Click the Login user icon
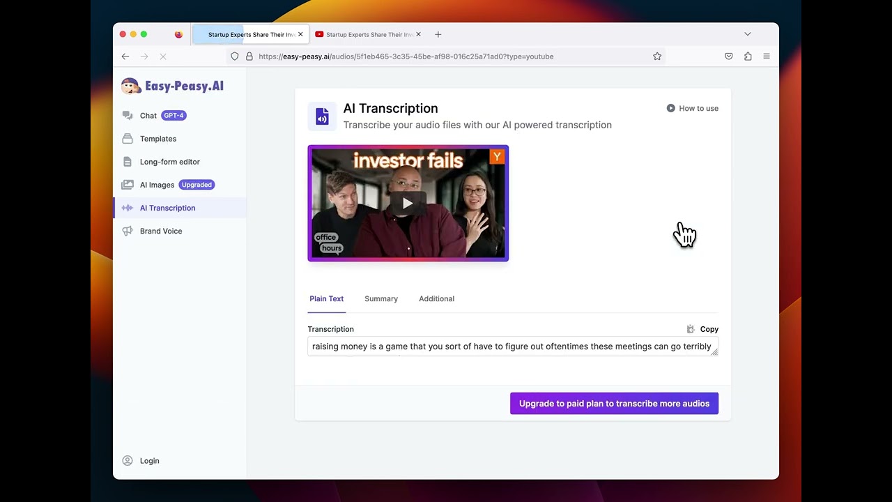Screen dimensions: 892x502 pos(128,461)
